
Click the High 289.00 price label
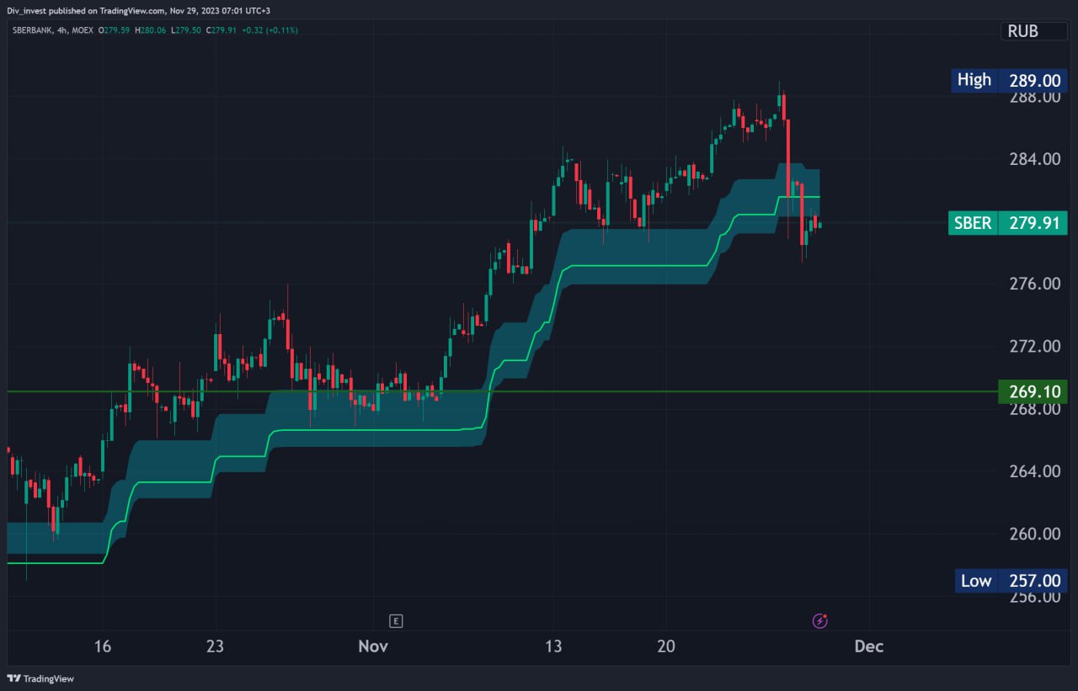[x=1008, y=80]
